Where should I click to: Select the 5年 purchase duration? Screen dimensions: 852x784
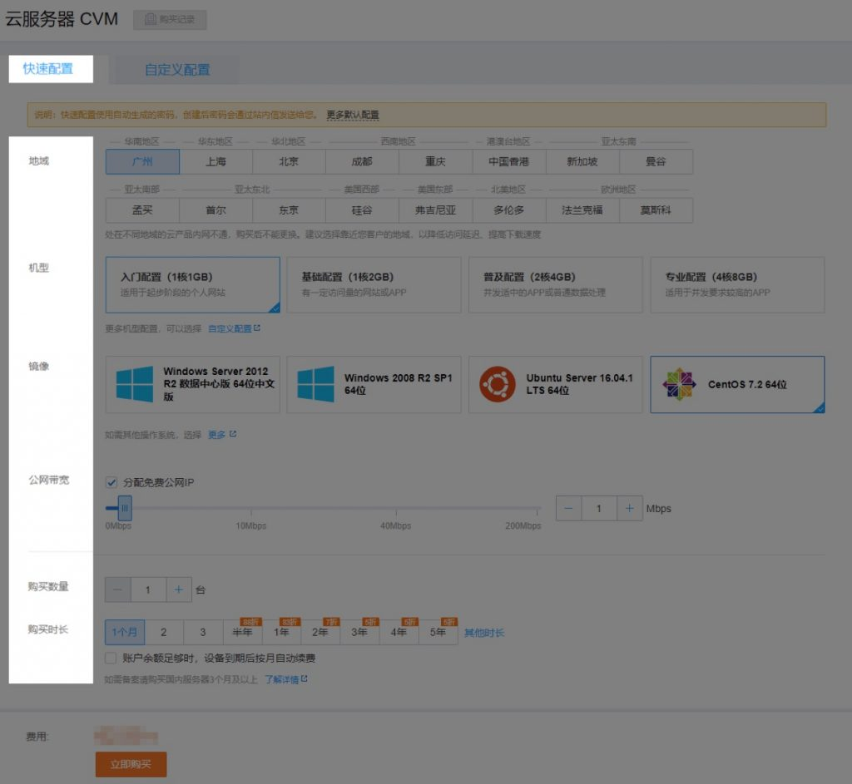coord(438,632)
